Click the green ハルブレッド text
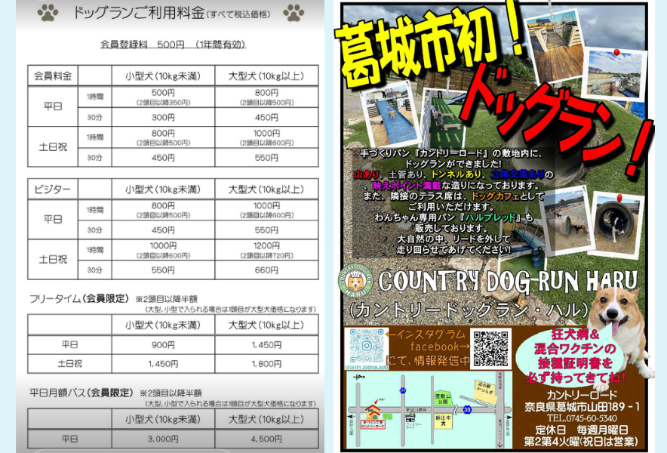667x453 pixels. [x=490, y=217]
